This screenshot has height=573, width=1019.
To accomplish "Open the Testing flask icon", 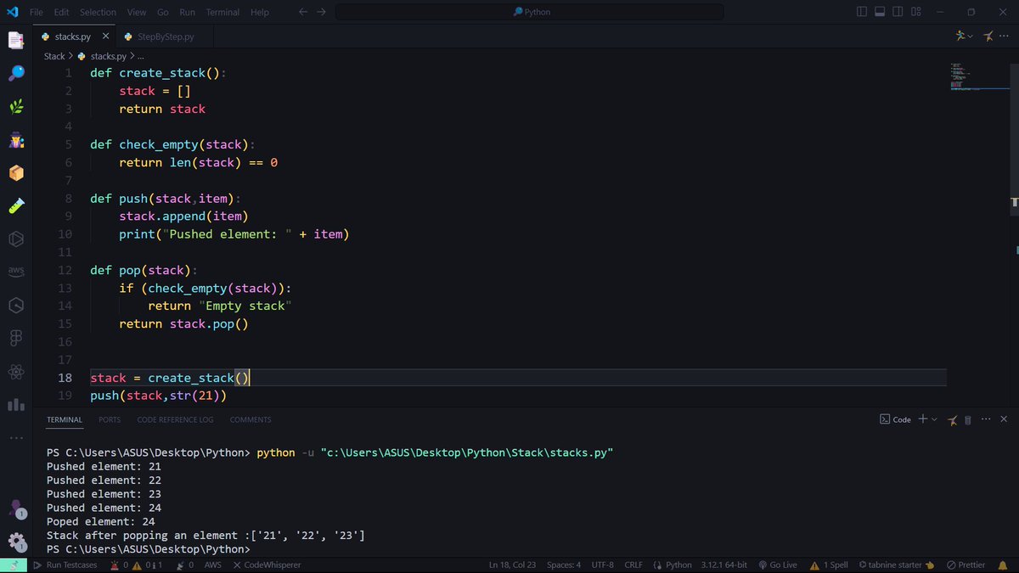I will point(16,205).
